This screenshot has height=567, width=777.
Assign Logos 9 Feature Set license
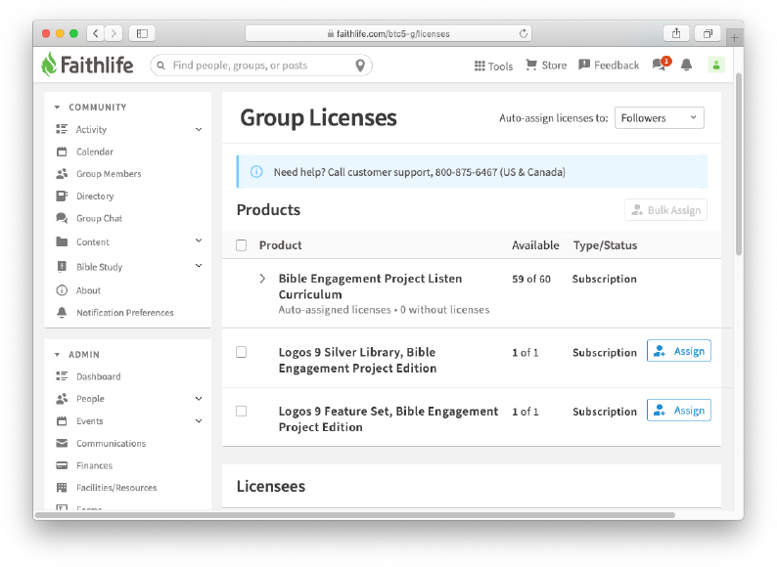click(679, 411)
